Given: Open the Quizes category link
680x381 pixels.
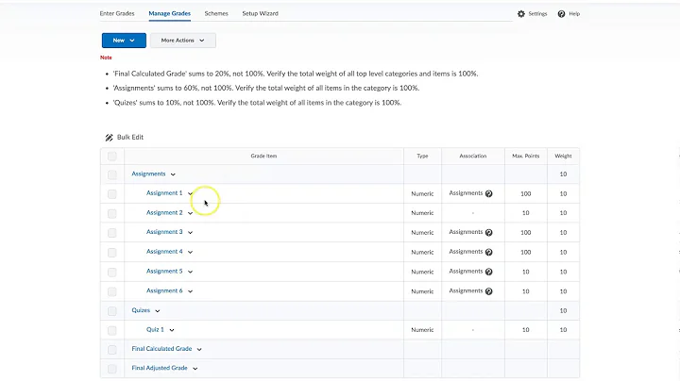Looking at the screenshot, I should click(x=141, y=310).
